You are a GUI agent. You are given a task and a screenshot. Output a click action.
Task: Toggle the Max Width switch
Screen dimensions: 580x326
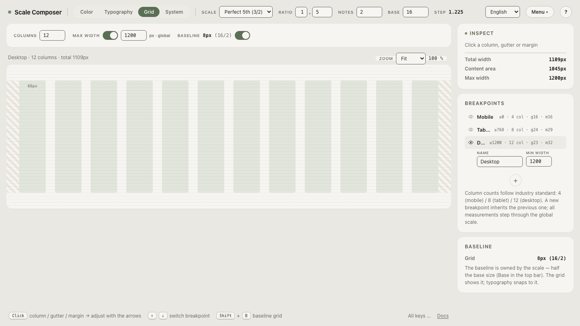[110, 35]
